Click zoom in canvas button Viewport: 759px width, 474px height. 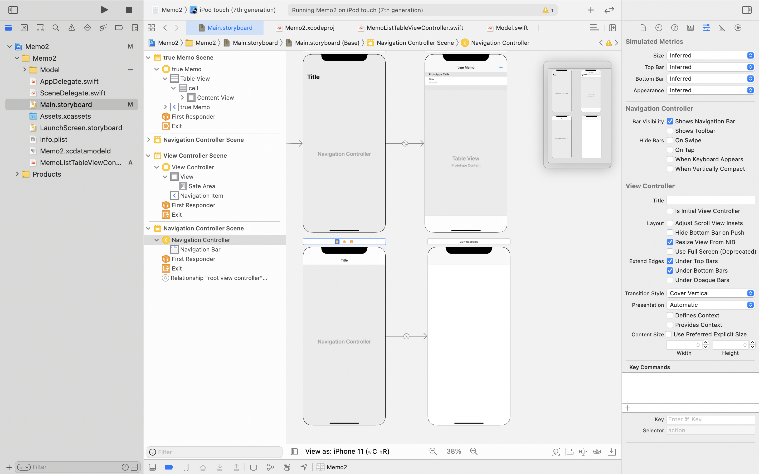coord(474,451)
